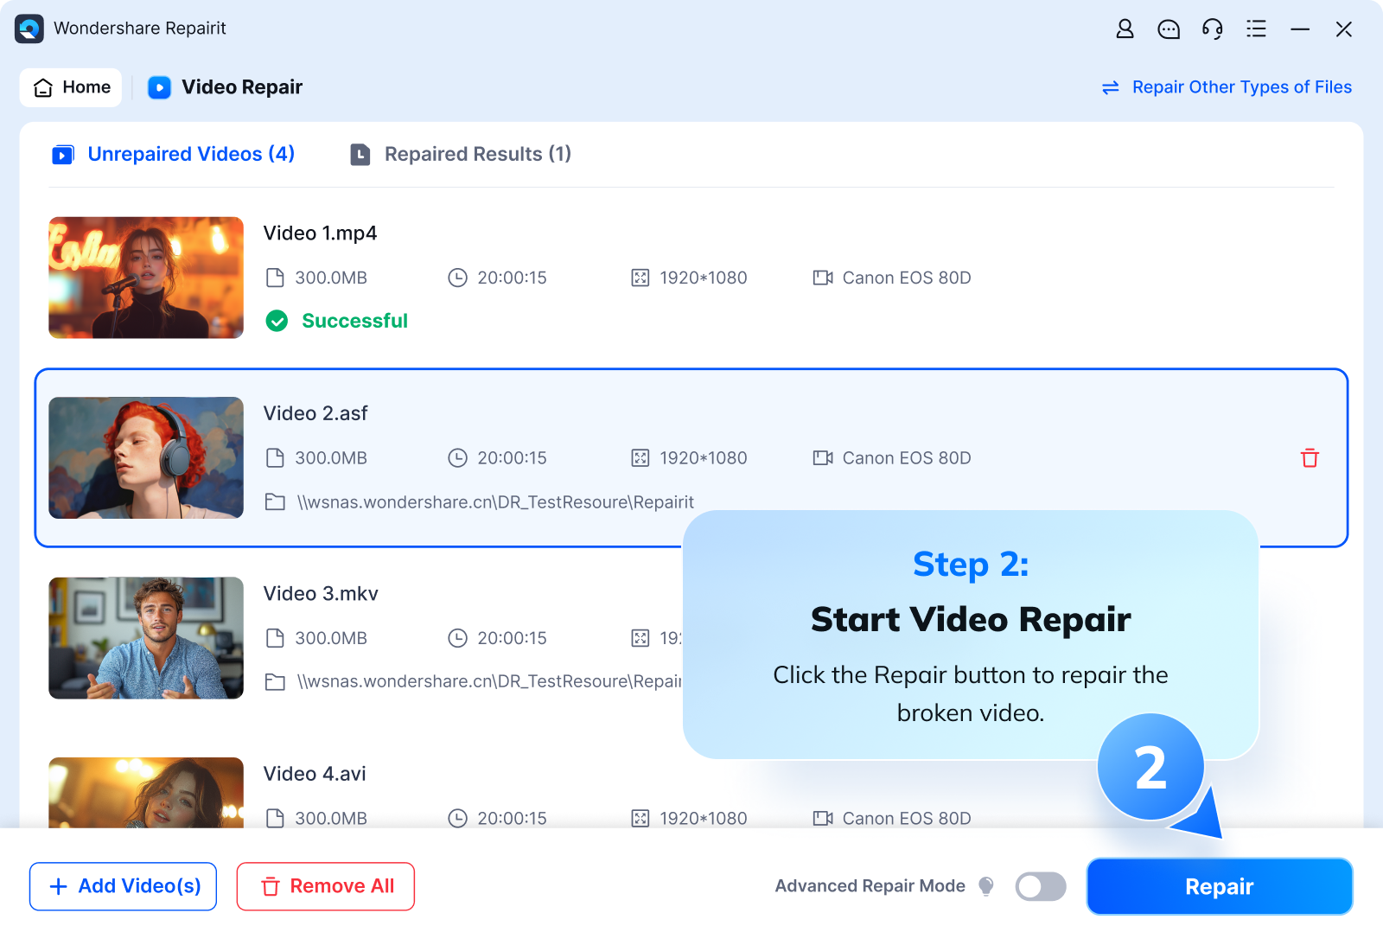The image size is (1383, 945).
Task: Select Video 4.avi thumbnail
Action: 146,793
